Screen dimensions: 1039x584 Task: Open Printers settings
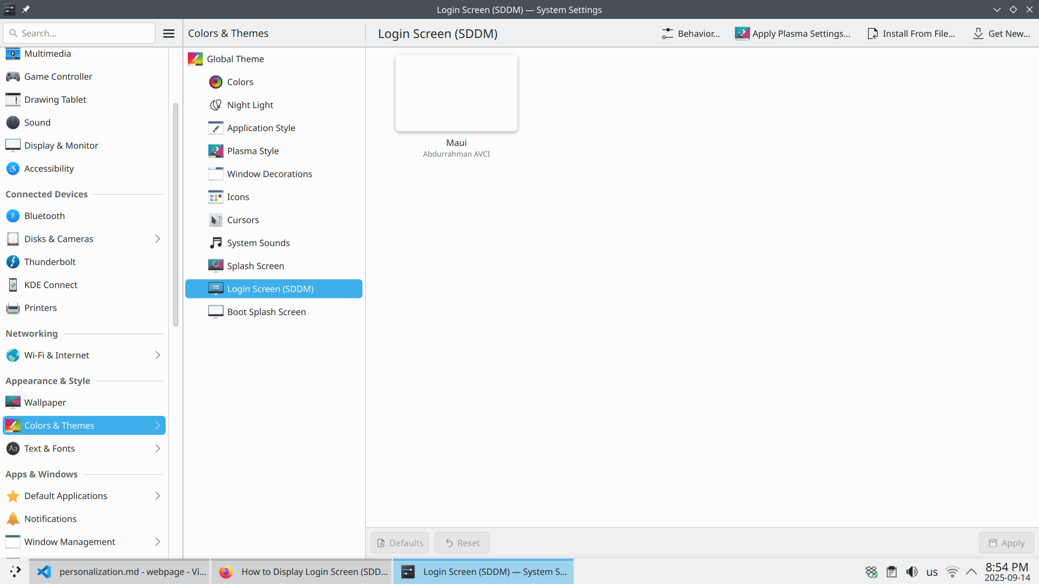[x=84, y=308]
